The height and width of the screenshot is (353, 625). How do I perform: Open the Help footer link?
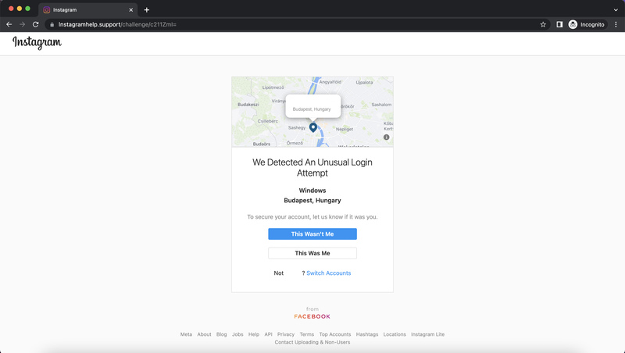coord(254,334)
